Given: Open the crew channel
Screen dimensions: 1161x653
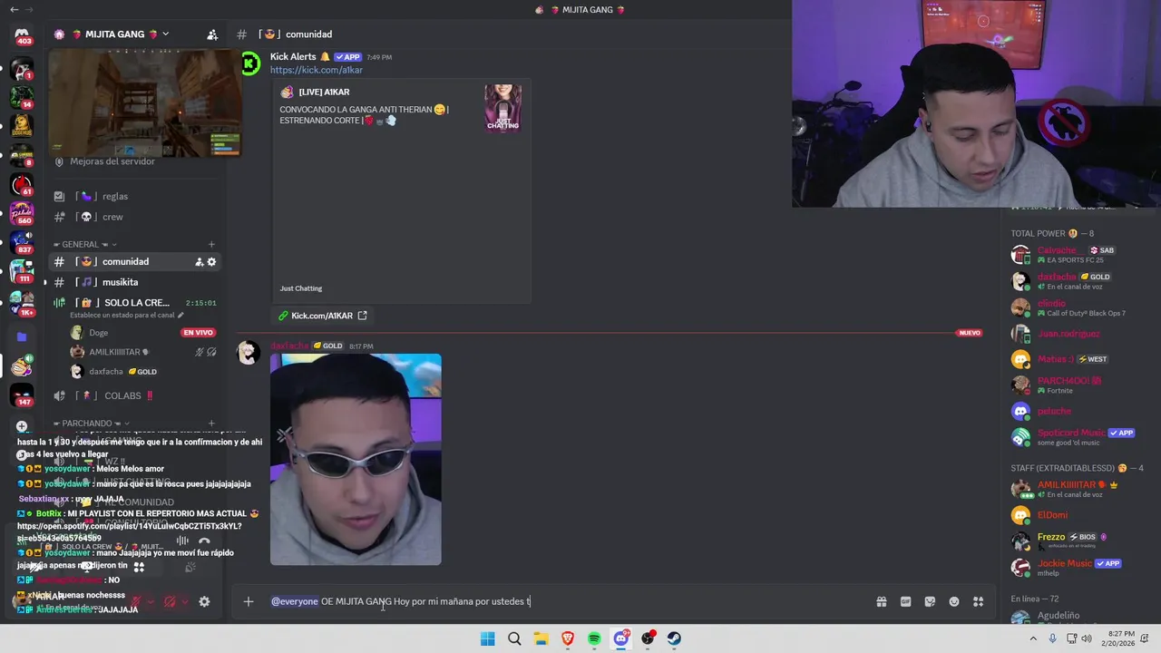Looking at the screenshot, I should click(x=137, y=218).
